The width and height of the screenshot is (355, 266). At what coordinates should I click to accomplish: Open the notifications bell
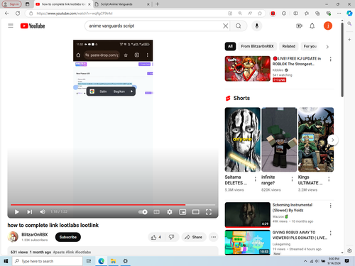pyautogui.click(x=312, y=26)
